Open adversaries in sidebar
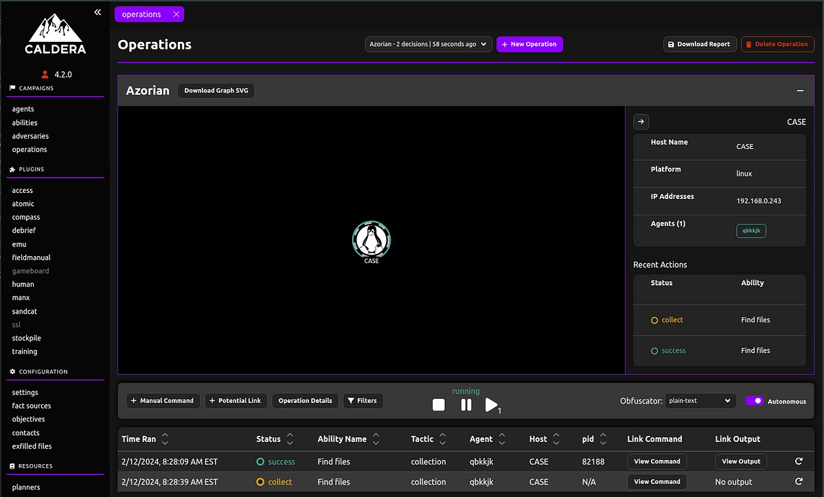The width and height of the screenshot is (824, 497). pyautogui.click(x=30, y=136)
